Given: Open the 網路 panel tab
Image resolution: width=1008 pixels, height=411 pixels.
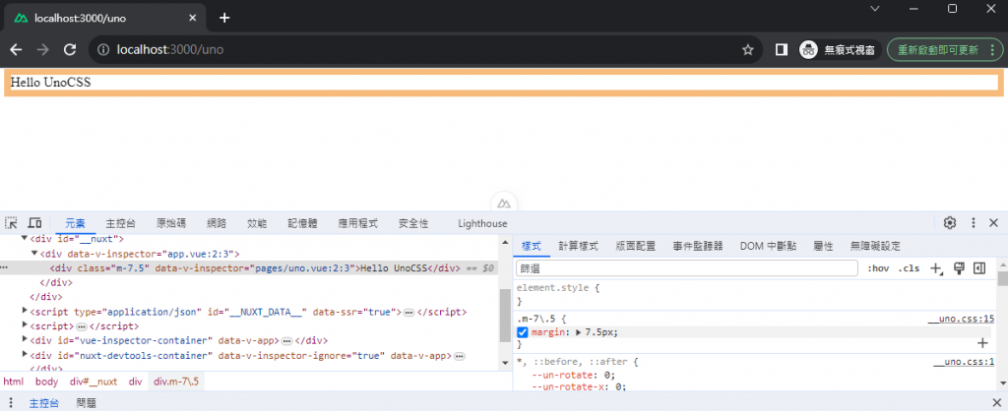Looking at the screenshot, I should (217, 223).
